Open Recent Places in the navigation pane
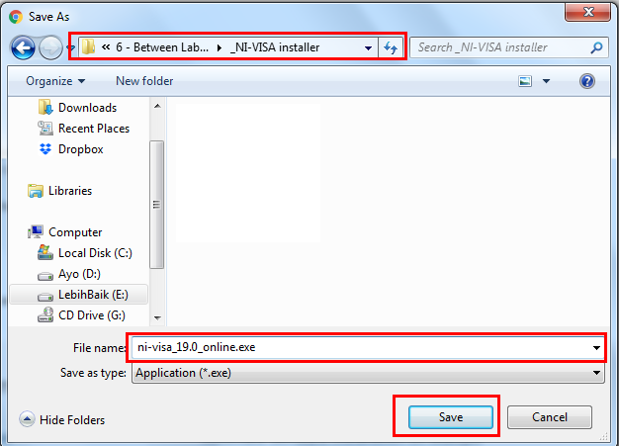Image resolution: width=619 pixels, height=446 pixels. tap(94, 129)
